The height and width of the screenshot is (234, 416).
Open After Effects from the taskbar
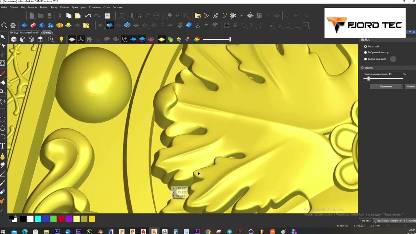79,232
